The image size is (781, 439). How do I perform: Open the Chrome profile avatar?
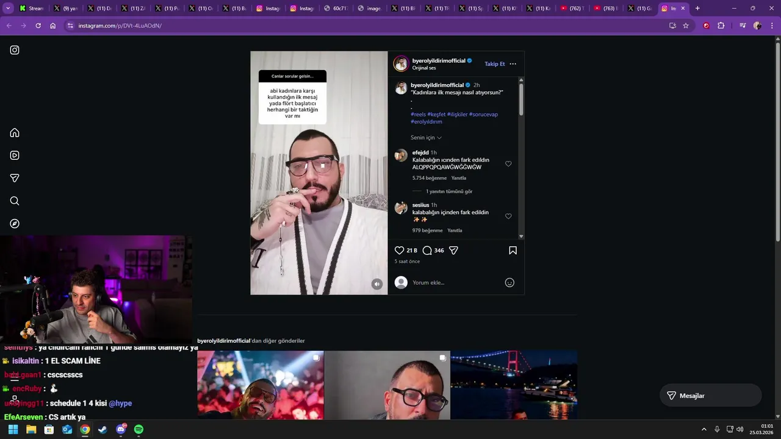[x=757, y=26]
